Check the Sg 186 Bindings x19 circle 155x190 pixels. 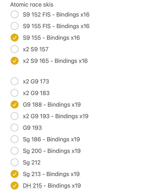coord(15,139)
